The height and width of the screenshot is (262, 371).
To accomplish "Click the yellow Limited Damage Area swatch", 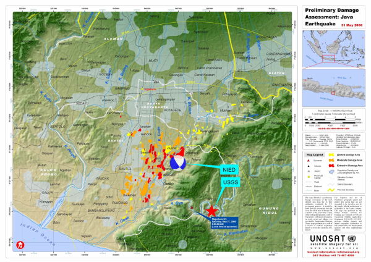I will (331, 154).
